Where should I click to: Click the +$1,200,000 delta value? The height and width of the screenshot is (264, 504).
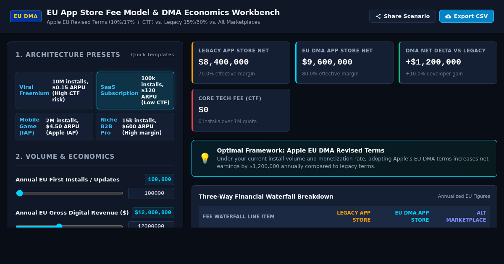pos(433,62)
